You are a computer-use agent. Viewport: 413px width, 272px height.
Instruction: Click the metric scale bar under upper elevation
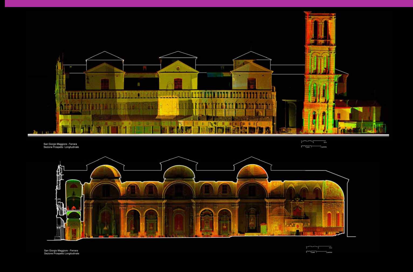pyautogui.click(x=313, y=141)
